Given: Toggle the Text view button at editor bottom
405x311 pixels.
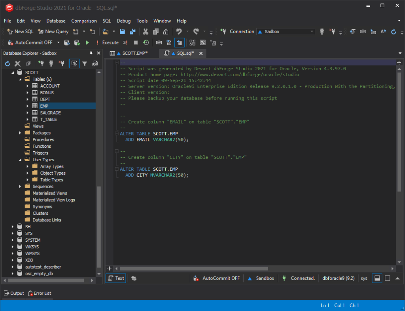Looking at the screenshot, I should [116, 278].
